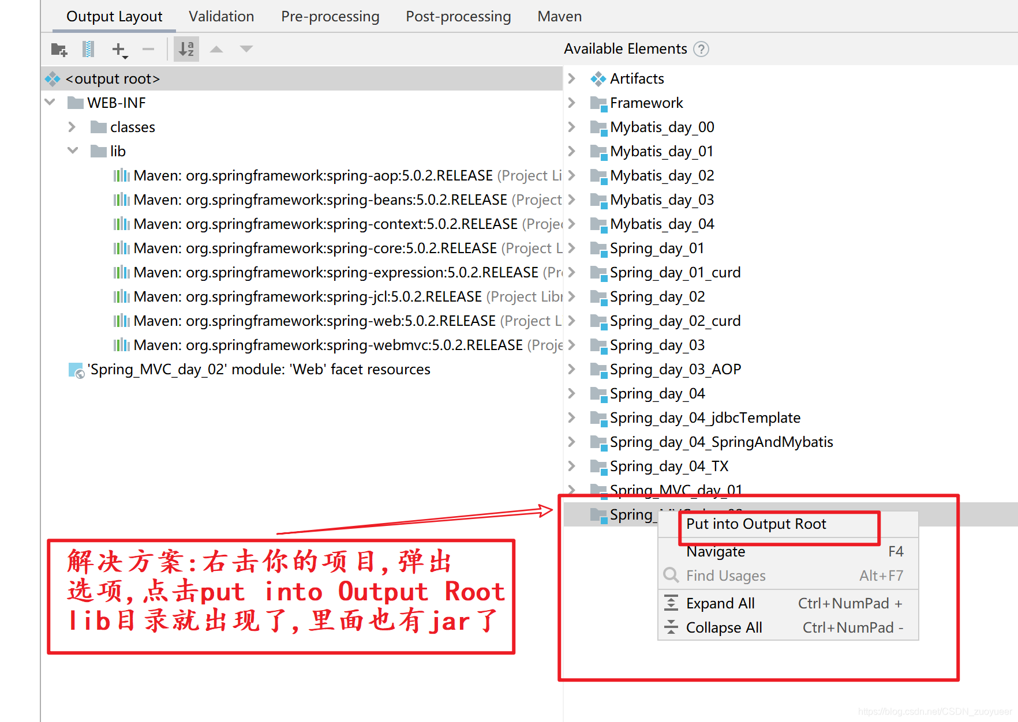Click the WEB-INF folder icon
Image resolution: width=1018 pixels, height=722 pixels.
pyautogui.click(x=76, y=103)
